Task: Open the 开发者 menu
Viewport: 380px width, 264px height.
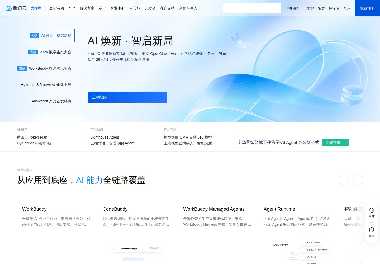Action: [150, 8]
